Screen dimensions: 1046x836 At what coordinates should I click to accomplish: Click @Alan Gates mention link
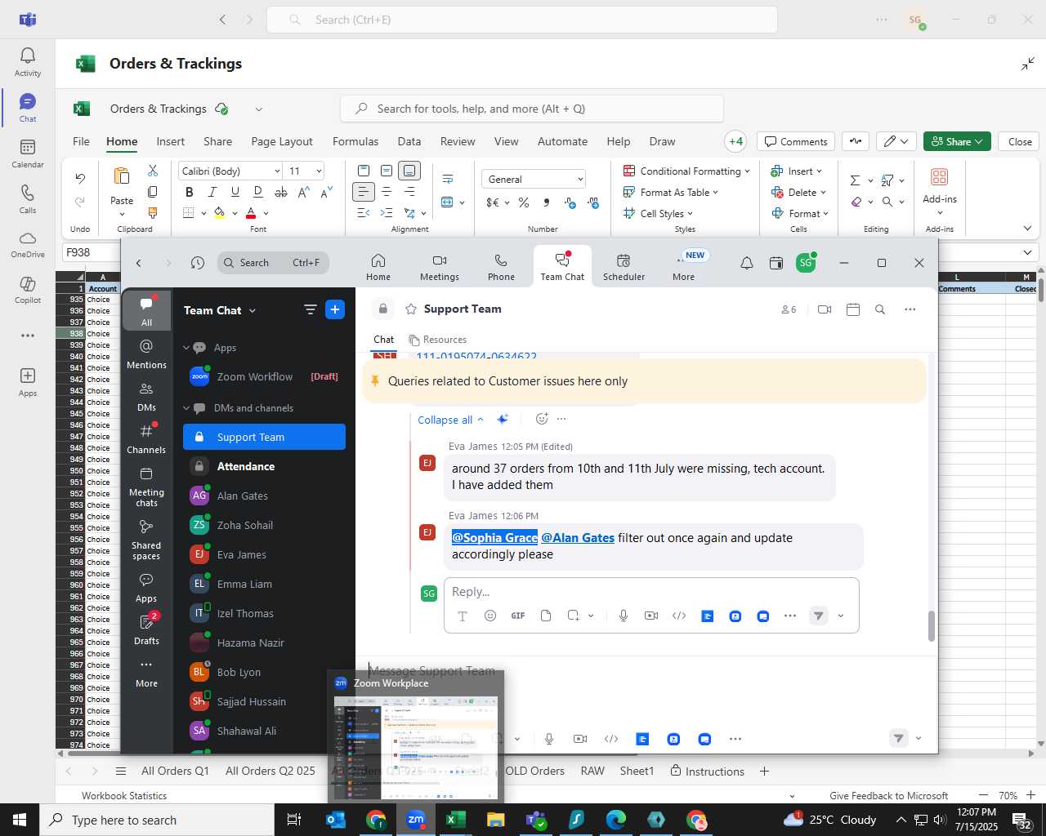(x=578, y=538)
